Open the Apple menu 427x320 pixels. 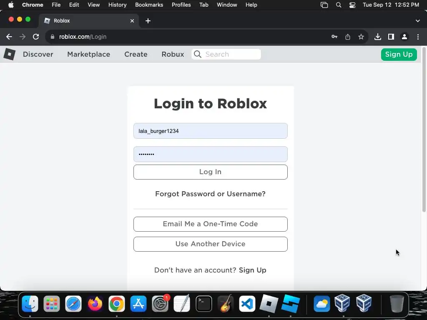tap(11, 5)
